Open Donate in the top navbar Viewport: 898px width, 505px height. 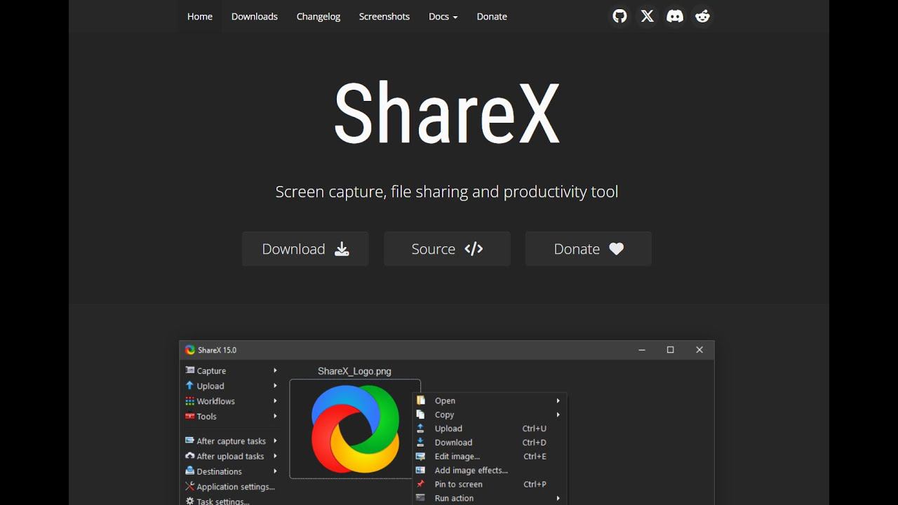point(492,16)
